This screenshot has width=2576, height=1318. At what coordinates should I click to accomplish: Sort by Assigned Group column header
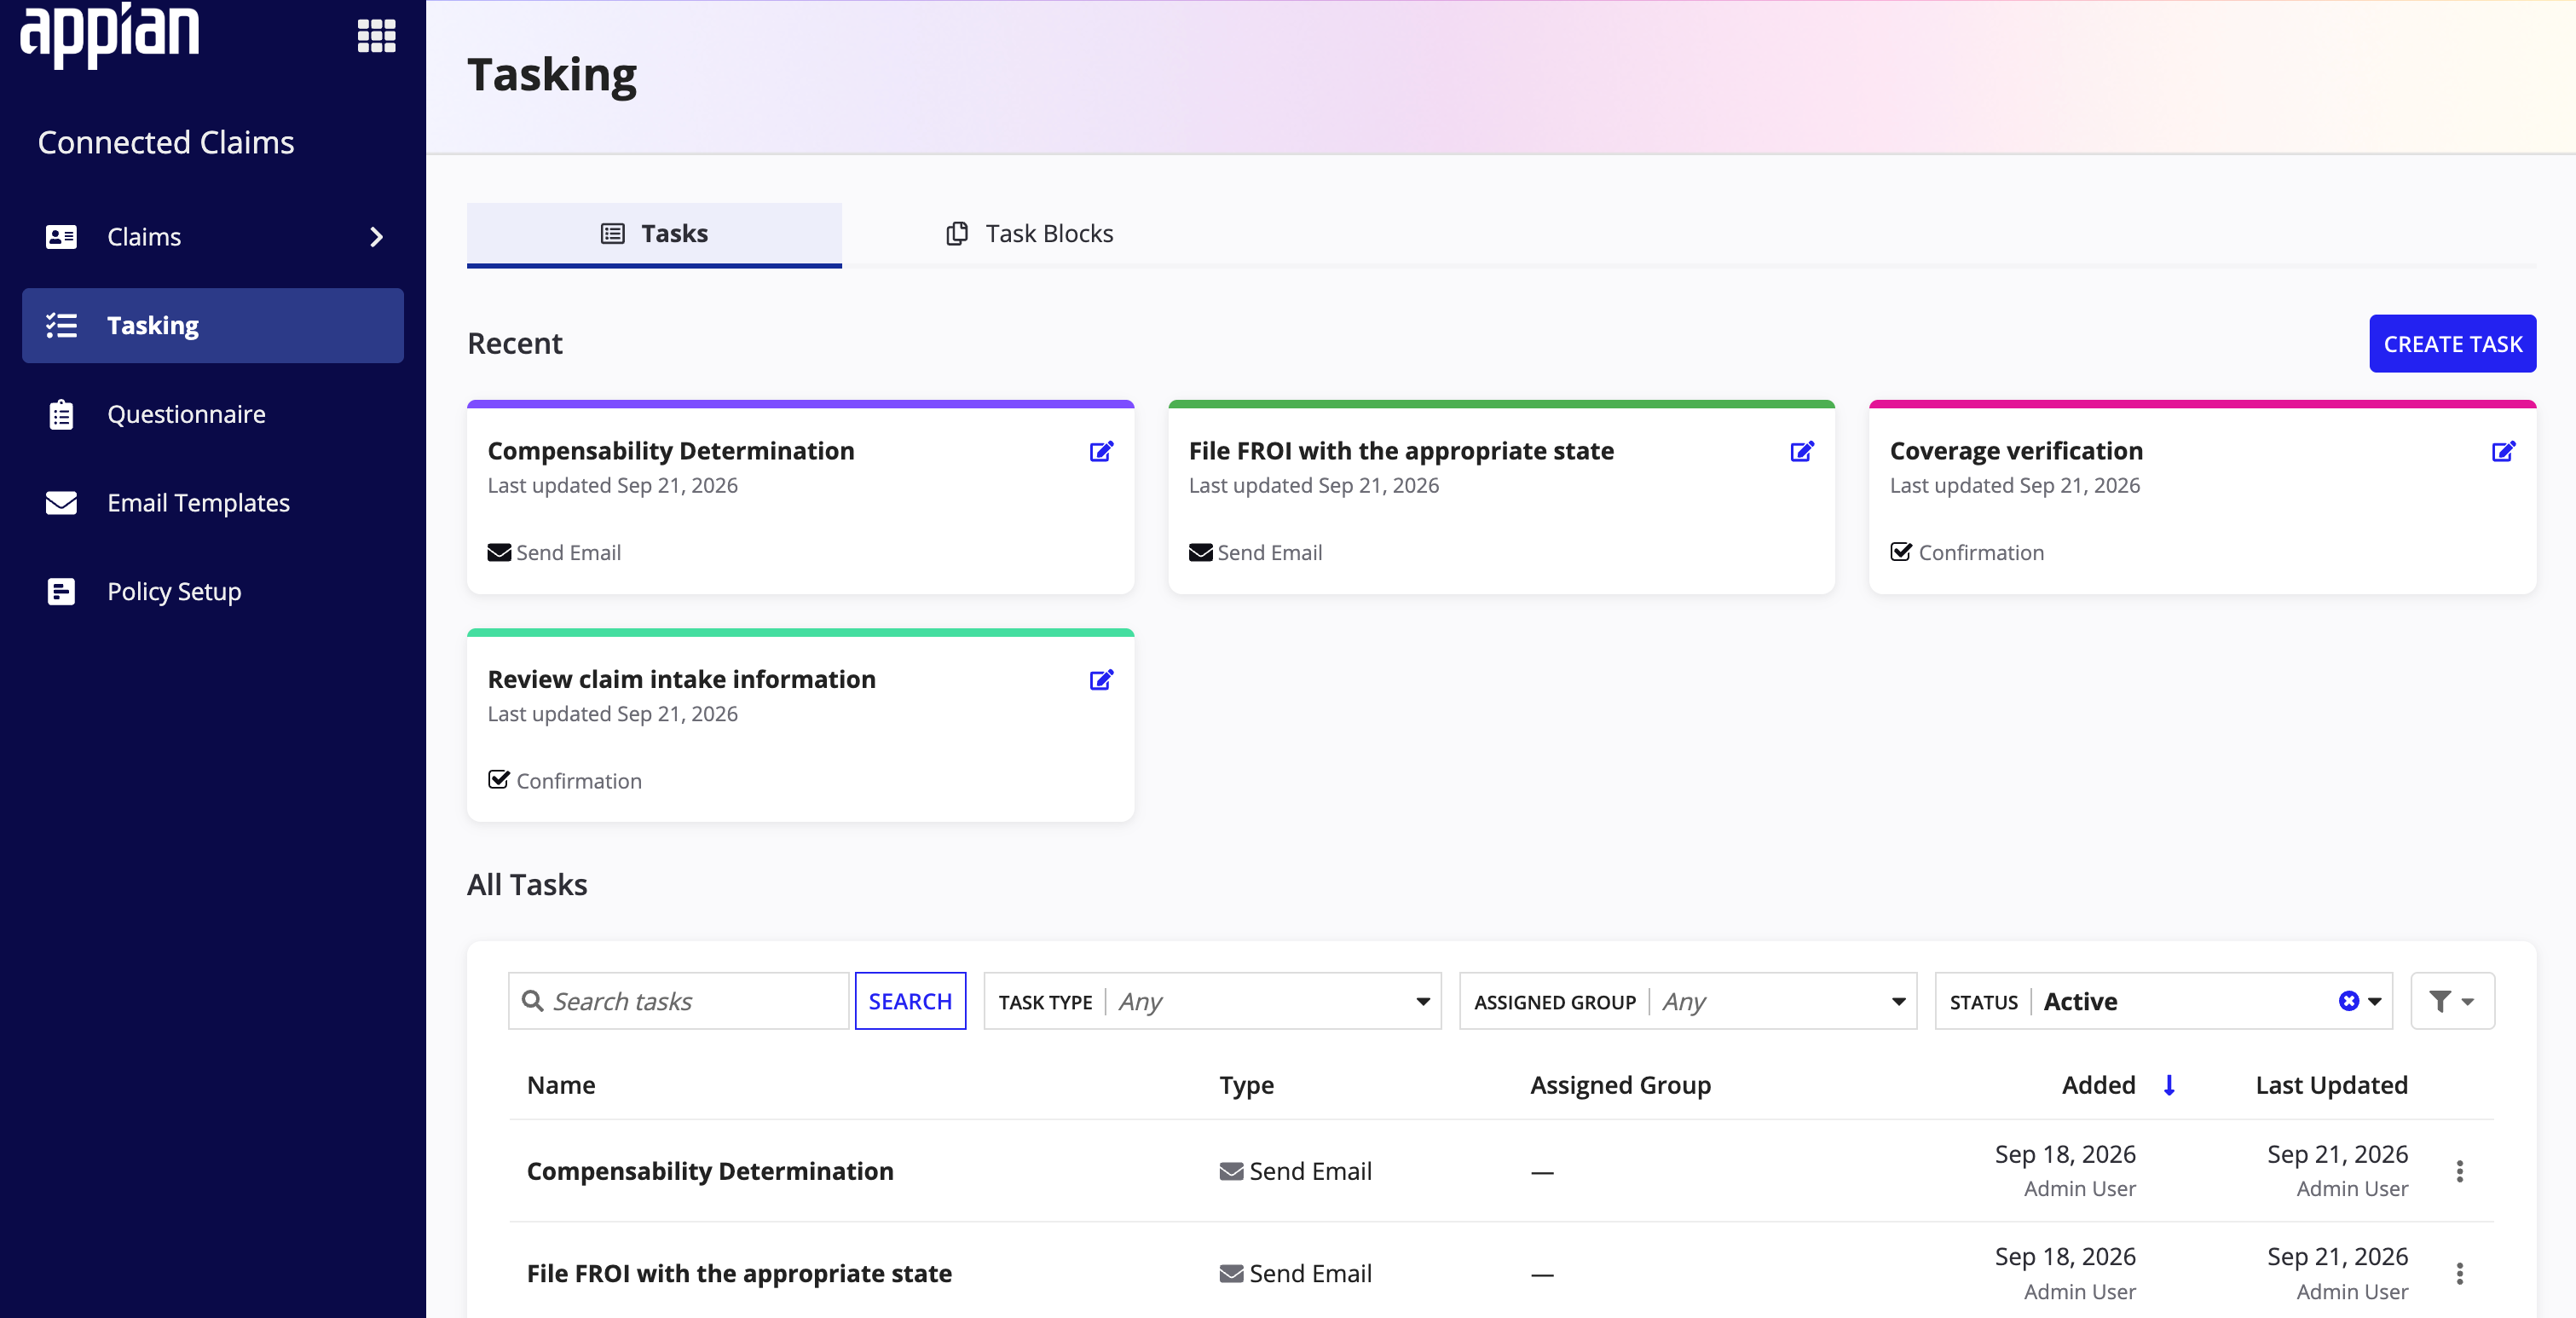tap(1620, 1085)
